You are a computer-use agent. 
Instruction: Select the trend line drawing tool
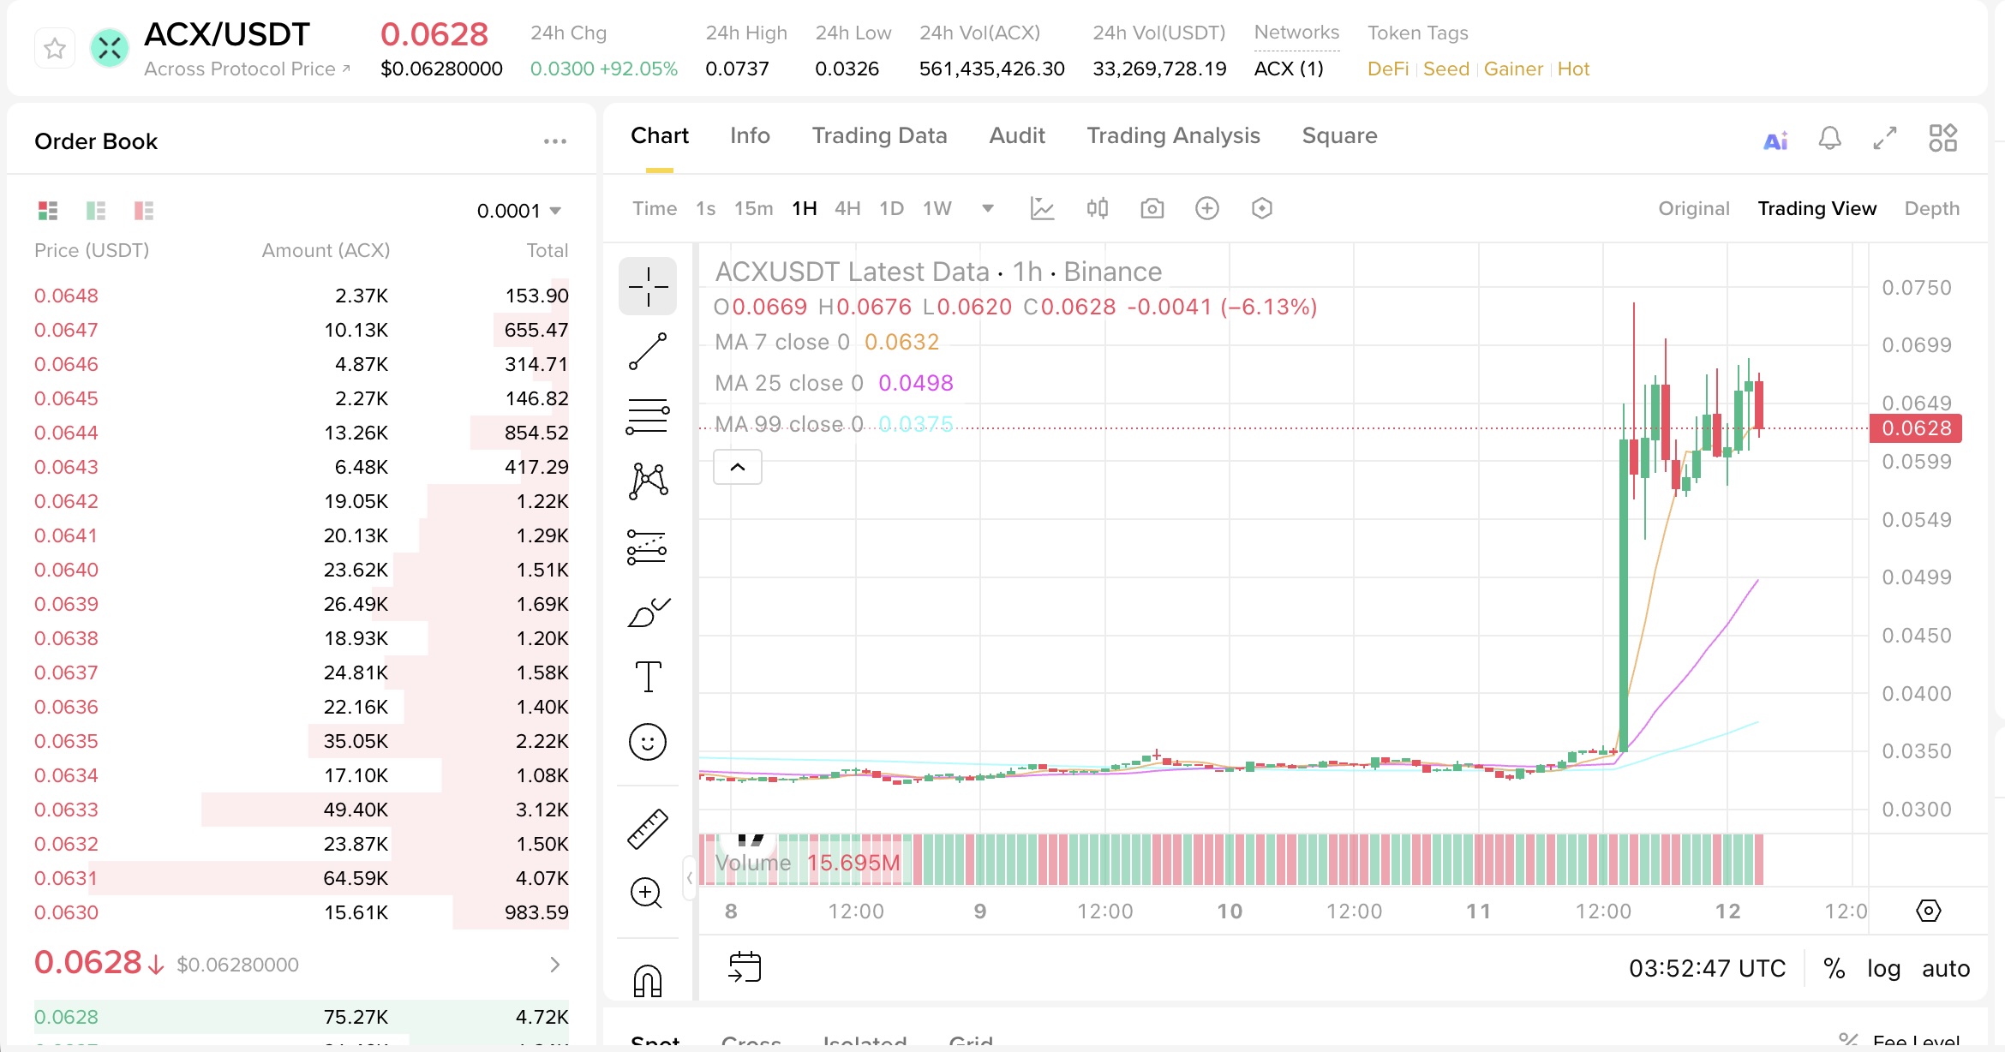pos(648,351)
